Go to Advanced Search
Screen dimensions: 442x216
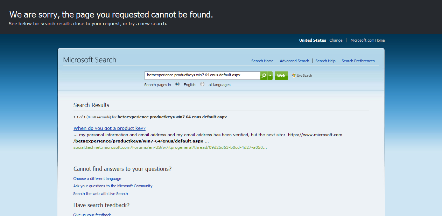pyautogui.click(x=294, y=61)
